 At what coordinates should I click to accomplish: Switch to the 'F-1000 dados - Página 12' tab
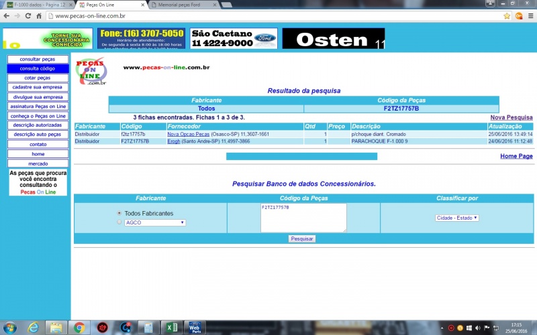tap(40, 5)
